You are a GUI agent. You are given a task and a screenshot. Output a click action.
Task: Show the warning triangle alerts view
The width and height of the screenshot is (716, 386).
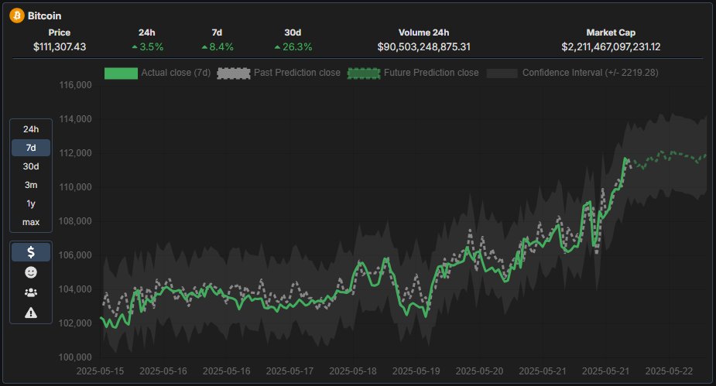click(x=31, y=313)
